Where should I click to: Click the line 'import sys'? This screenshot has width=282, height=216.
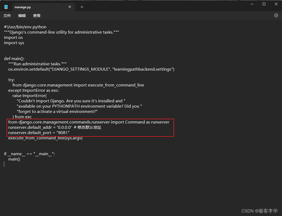pyautogui.click(x=14, y=43)
